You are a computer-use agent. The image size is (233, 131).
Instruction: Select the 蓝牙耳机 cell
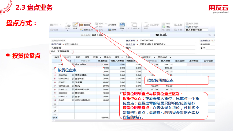(x=85, y=79)
